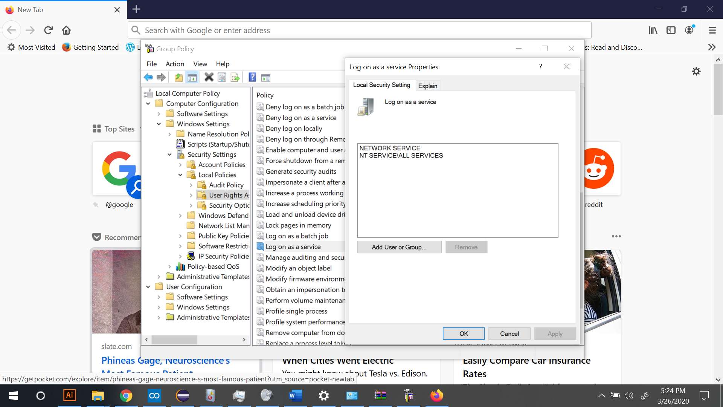The width and height of the screenshot is (723, 407).
Task: Toggle Show/Hide Action Pane toolbar icon
Action: coord(266,78)
